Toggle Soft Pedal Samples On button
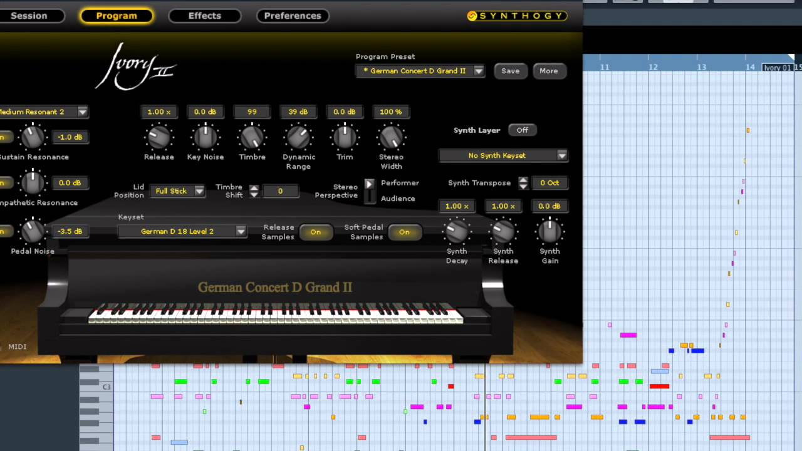Screen dimensions: 802x451 pos(404,232)
